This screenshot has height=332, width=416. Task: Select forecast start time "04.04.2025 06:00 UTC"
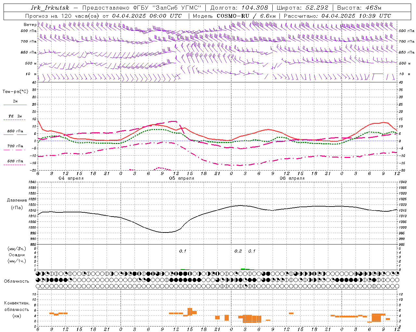point(147,16)
